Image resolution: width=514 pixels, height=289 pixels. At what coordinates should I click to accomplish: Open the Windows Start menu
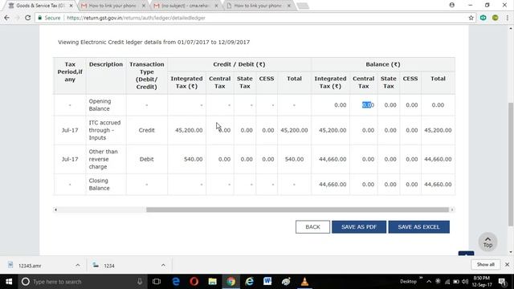tap(9, 282)
